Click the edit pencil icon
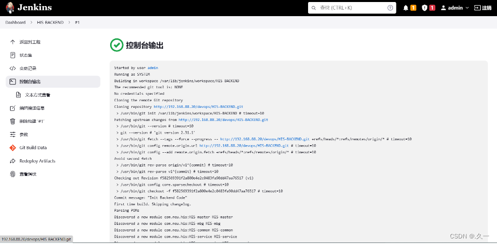 click(x=13, y=108)
